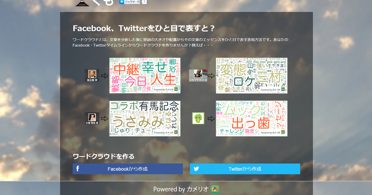
Task: Click the カメリオ icon in footer
Action: point(215,189)
